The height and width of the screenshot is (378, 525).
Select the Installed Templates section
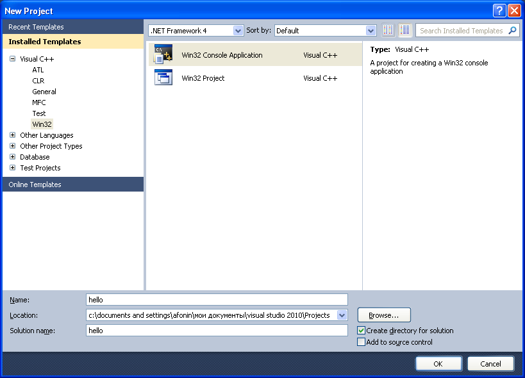pyautogui.click(x=73, y=42)
